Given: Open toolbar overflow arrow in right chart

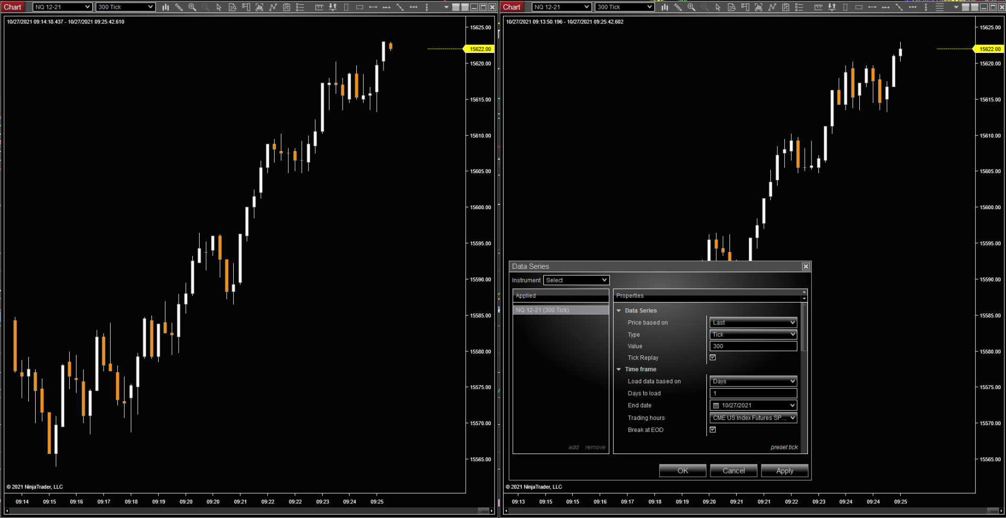Looking at the screenshot, I should [956, 7].
